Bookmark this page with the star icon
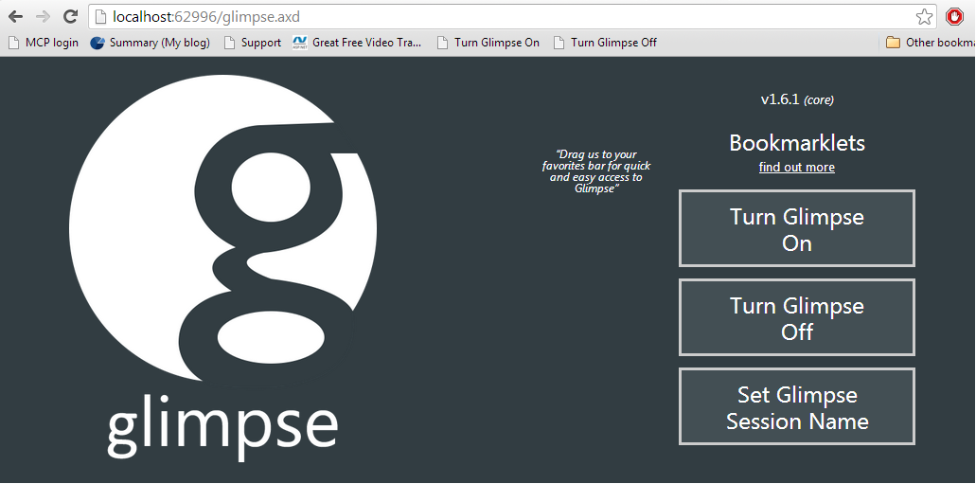The image size is (976, 484). [x=924, y=17]
